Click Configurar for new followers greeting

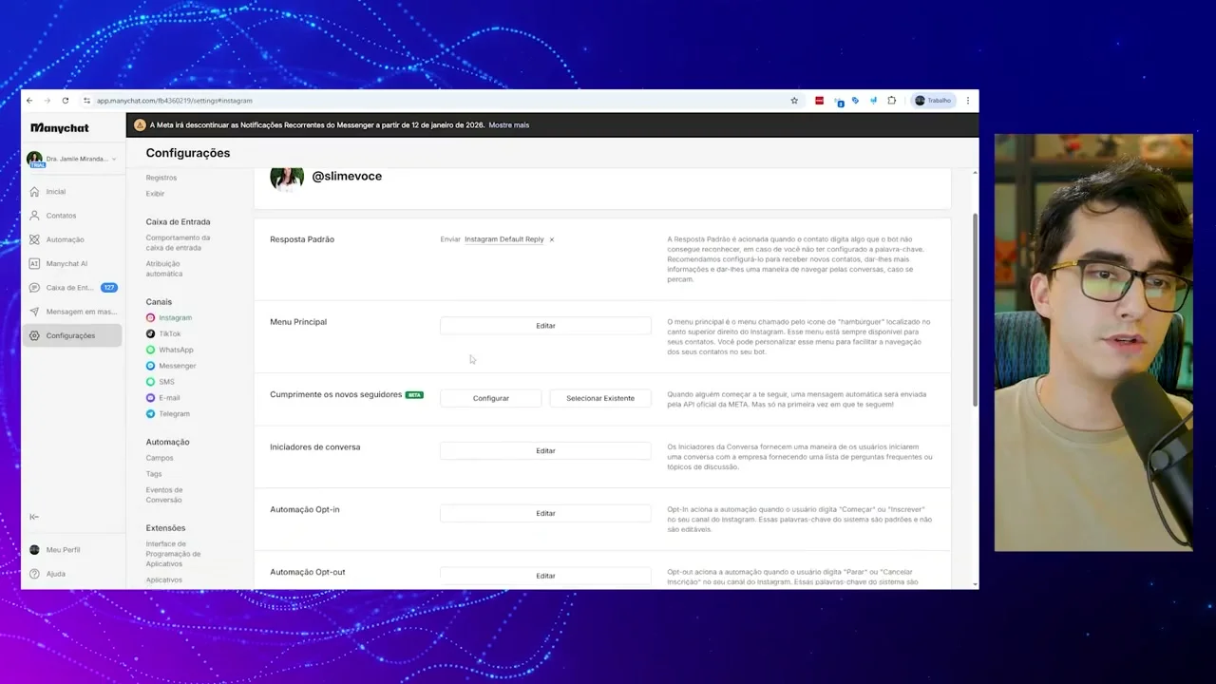[x=491, y=398]
